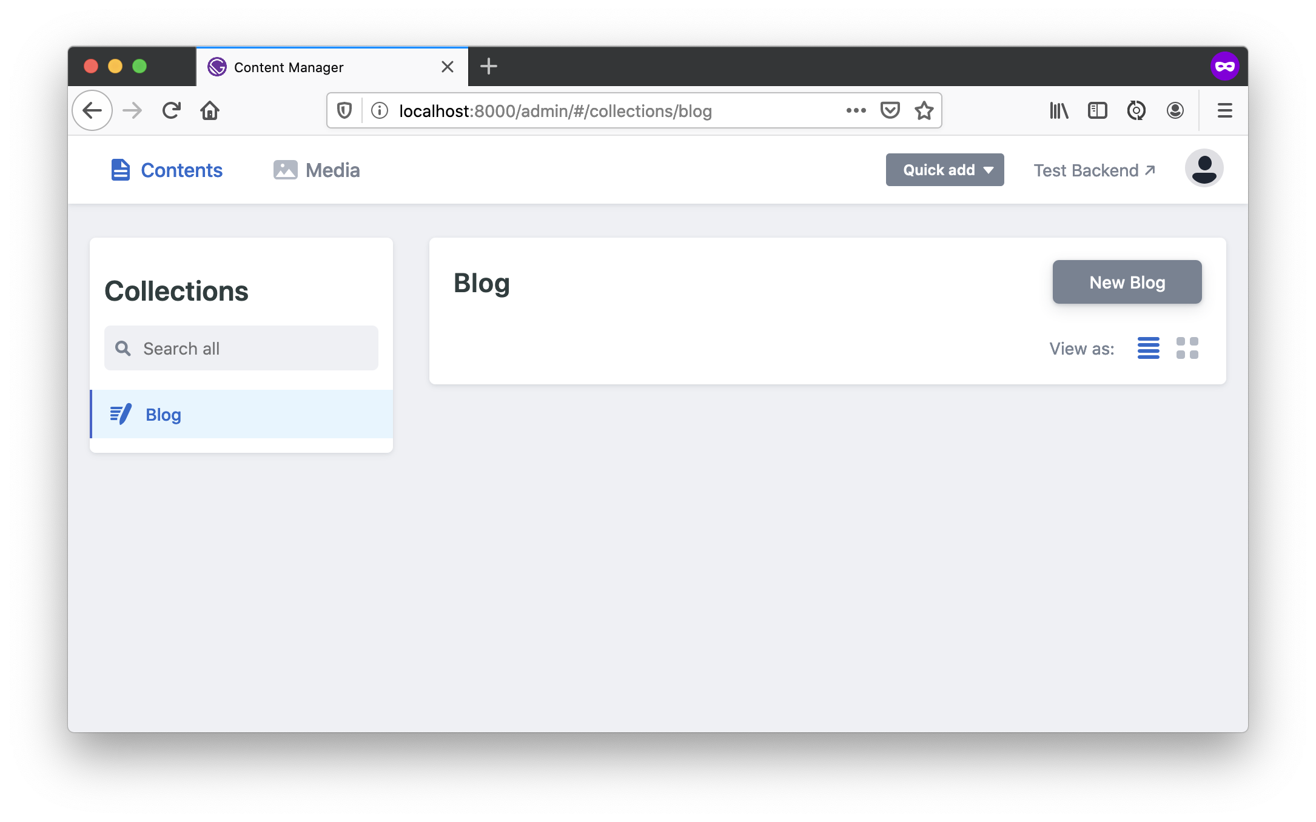Click the Search all input field
Screen dimensions: 1316x822
pos(241,347)
